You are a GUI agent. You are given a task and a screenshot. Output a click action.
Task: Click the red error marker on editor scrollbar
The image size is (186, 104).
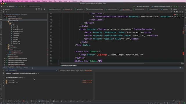point(183,53)
